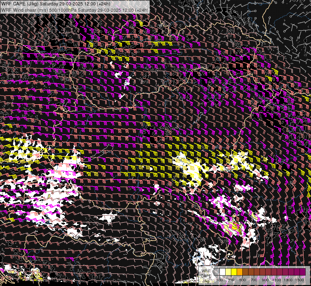Select the bright yellow legend swatch
The width and height of the screenshot is (311, 286).
pyautogui.click(x=234, y=272)
